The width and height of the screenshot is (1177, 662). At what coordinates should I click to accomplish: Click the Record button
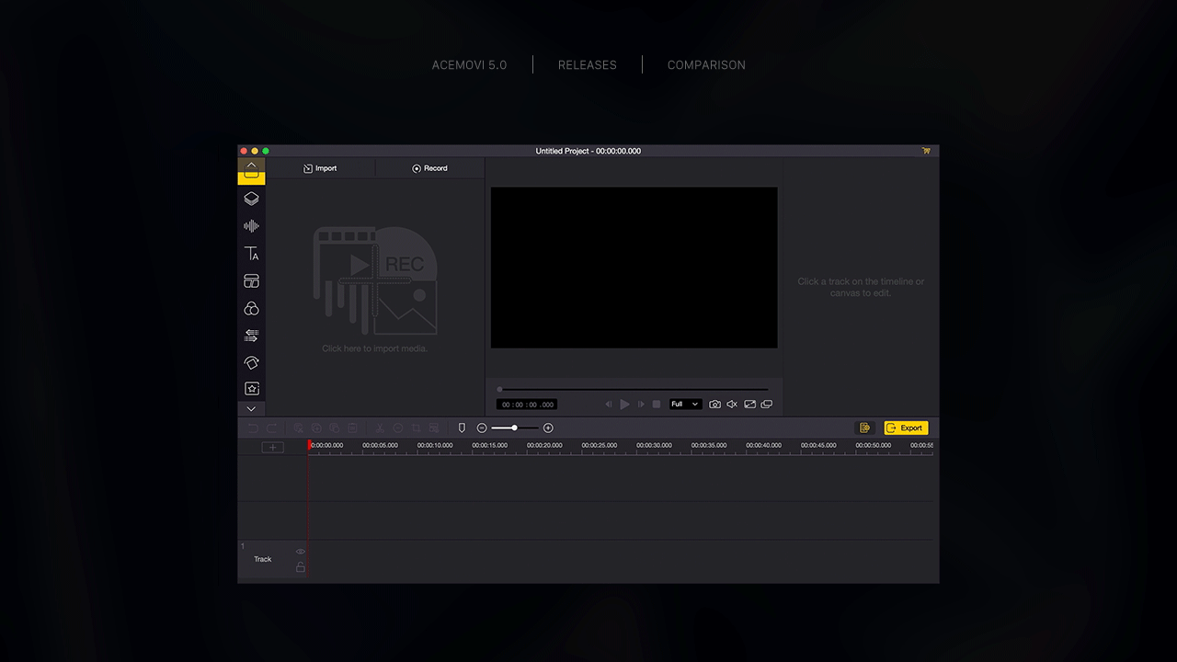[x=429, y=168]
